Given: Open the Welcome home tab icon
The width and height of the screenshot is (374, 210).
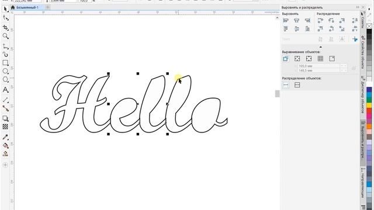Looking at the screenshot, I should (13, 8).
